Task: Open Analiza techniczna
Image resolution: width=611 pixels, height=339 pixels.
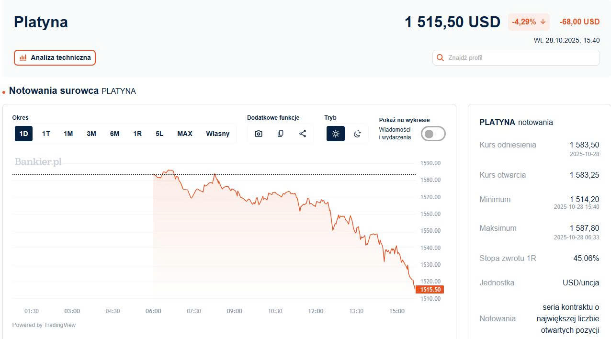Action: pos(55,58)
